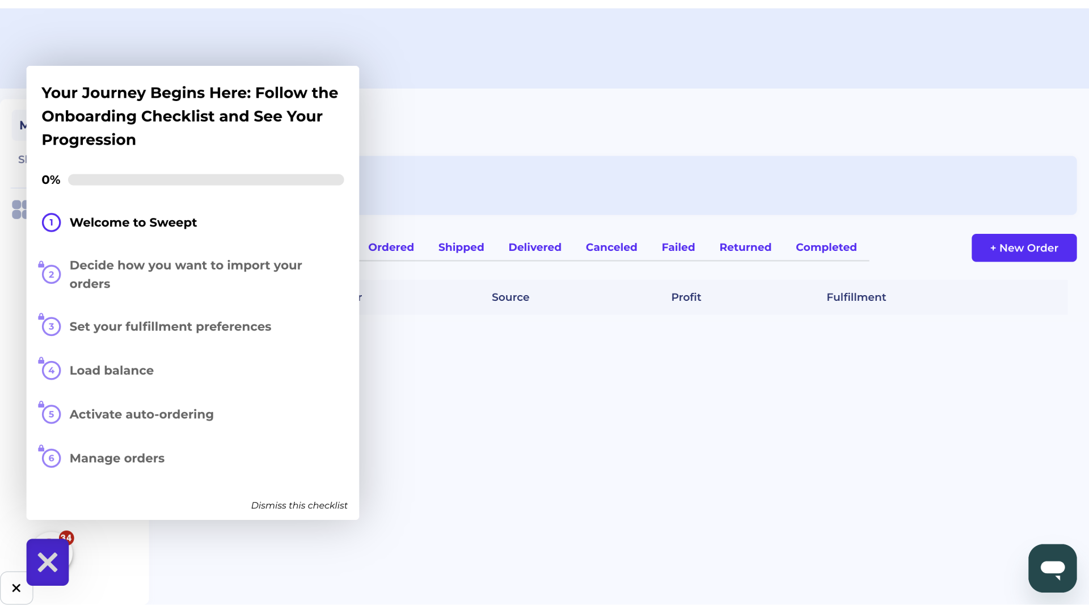The height and width of the screenshot is (613, 1089).
Task: Click step 1 circle for Welcome to Sweept
Action: [52, 222]
